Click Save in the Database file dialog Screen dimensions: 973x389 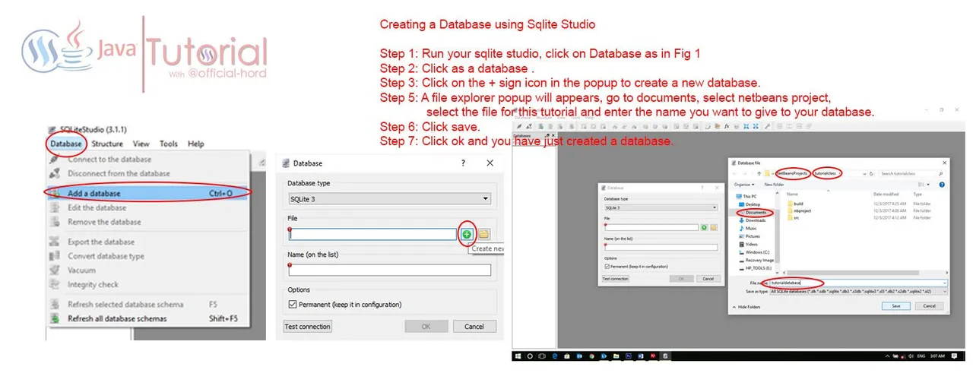(x=896, y=306)
